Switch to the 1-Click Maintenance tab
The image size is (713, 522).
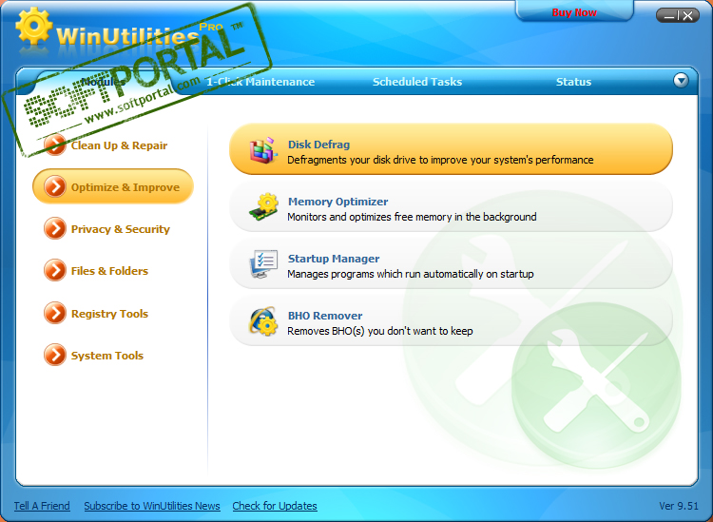click(x=260, y=82)
